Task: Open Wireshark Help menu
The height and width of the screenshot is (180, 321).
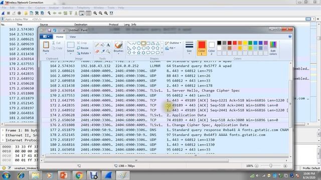Action: click(121, 8)
